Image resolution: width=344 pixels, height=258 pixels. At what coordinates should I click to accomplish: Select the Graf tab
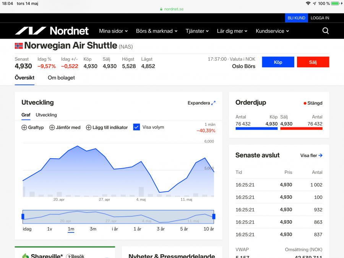point(26,115)
